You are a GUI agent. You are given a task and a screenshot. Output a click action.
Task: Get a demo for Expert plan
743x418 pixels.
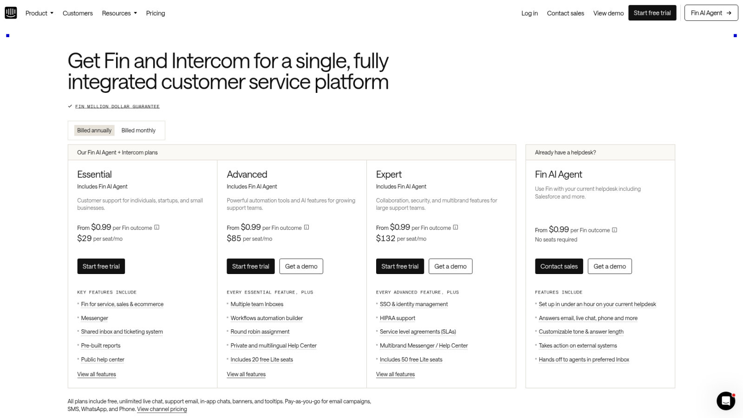coord(450,266)
